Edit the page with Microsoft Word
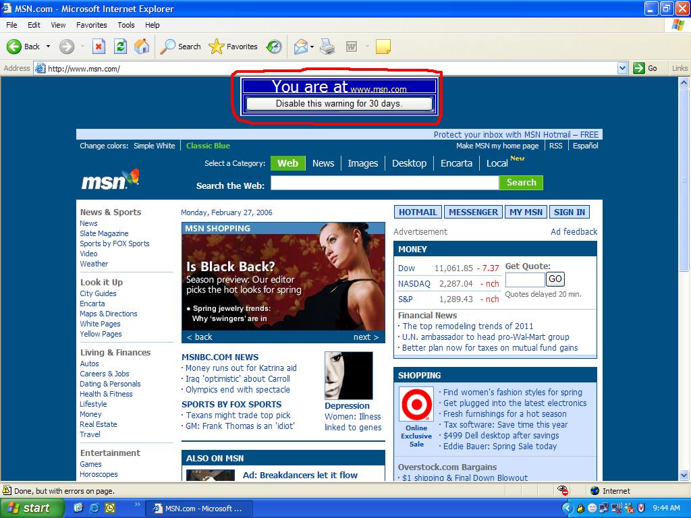 [351, 47]
